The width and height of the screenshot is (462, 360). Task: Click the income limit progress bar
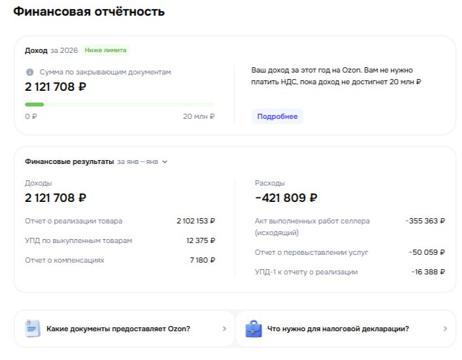tap(120, 105)
